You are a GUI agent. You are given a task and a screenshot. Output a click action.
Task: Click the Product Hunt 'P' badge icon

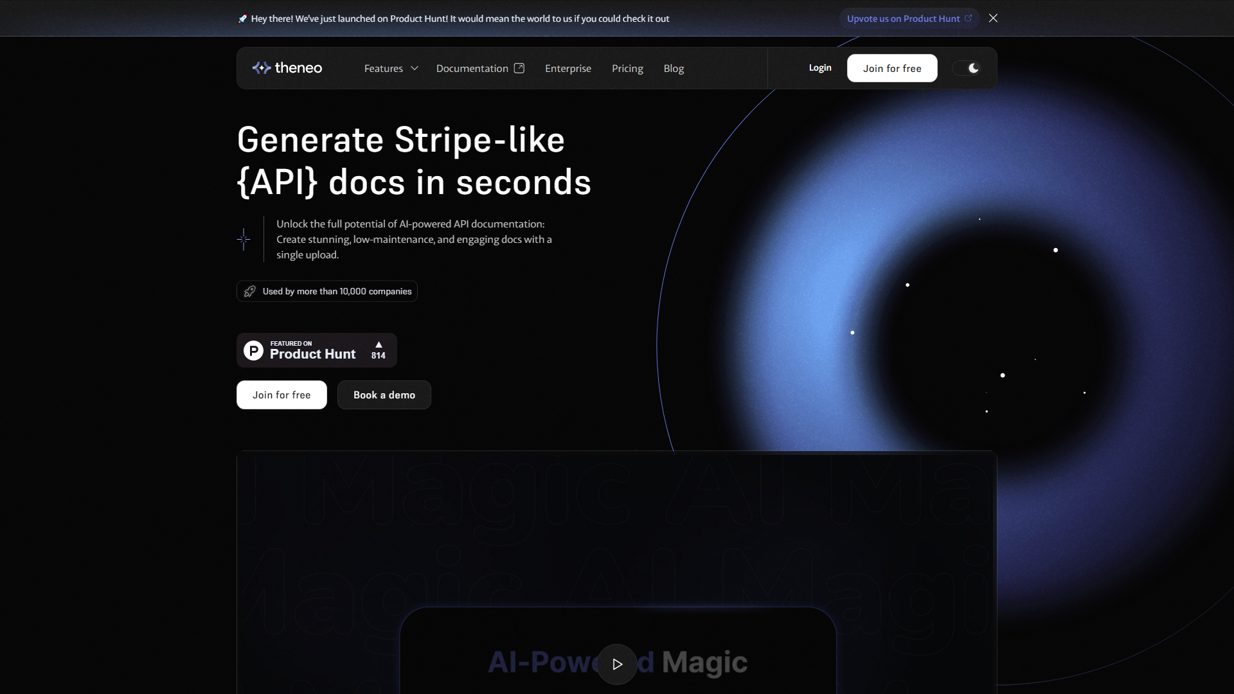253,350
